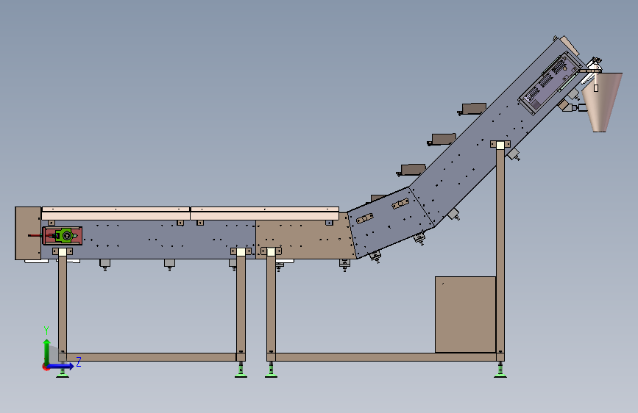Click the Z axis label text

pyautogui.click(x=79, y=362)
